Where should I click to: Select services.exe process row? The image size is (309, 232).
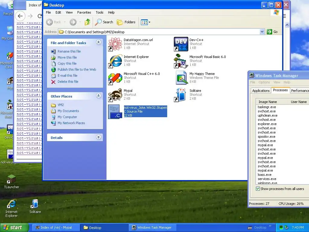point(267,179)
